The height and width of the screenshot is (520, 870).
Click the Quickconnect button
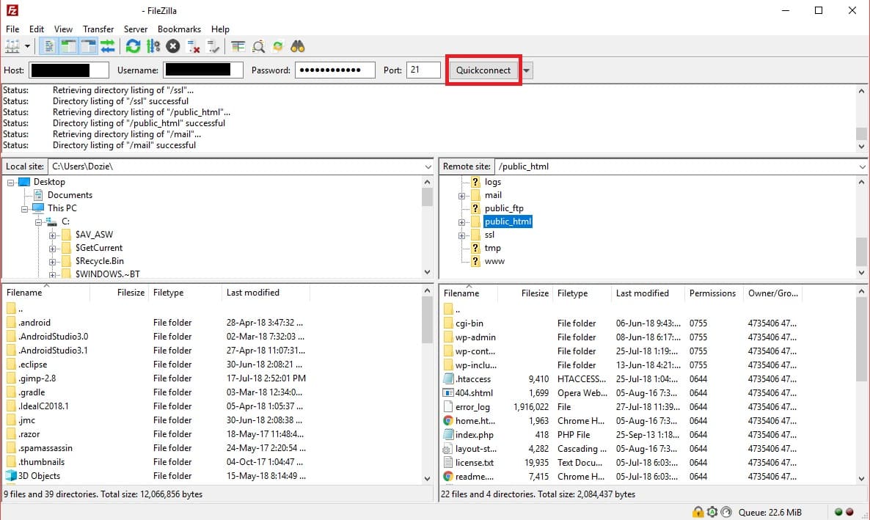pos(483,70)
